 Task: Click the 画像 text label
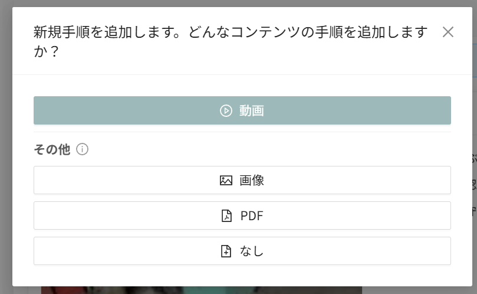pyautogui.click(x=252, y=181)
